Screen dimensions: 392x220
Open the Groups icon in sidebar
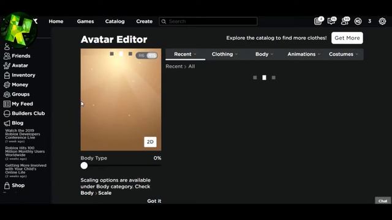coord(7,94)
